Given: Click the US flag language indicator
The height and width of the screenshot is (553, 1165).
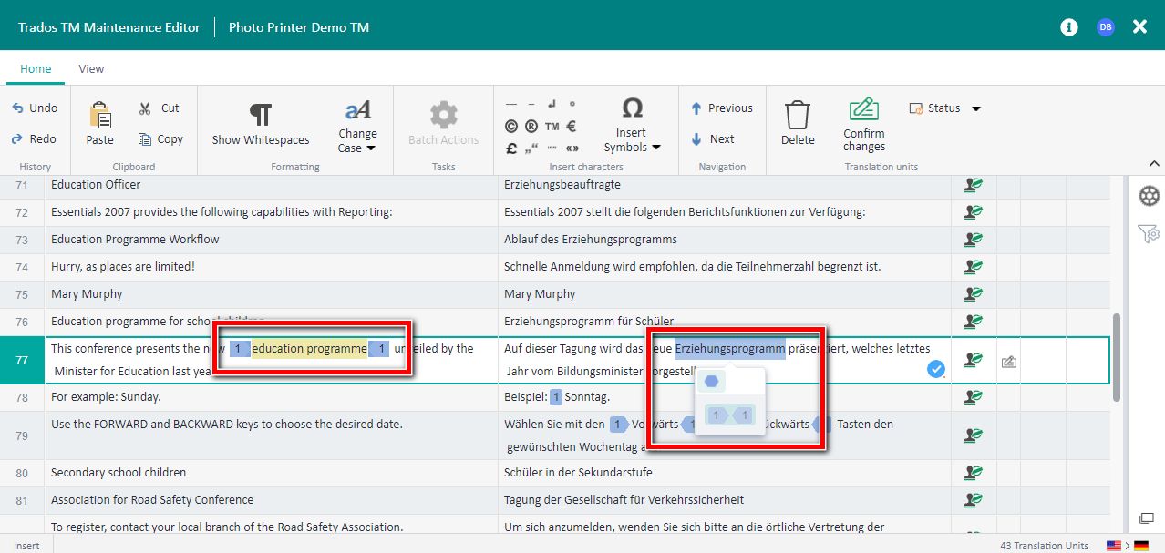Looking at the screenshot, I should [x=1114, y=545].
